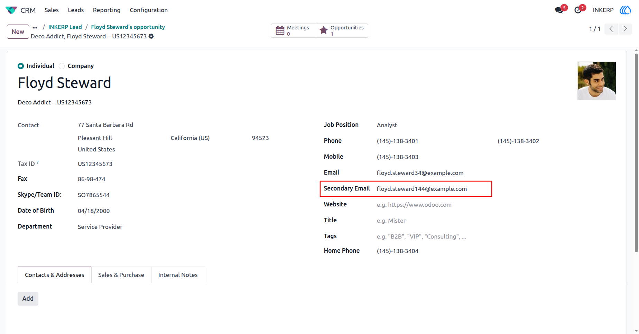Open the Deco Addict company field
The width and height of the screenshot is (639, 334).
pos(55,102)
